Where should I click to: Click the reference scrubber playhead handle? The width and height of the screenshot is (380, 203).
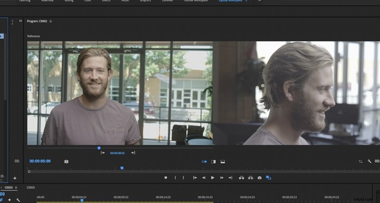[x=99, y=148]
